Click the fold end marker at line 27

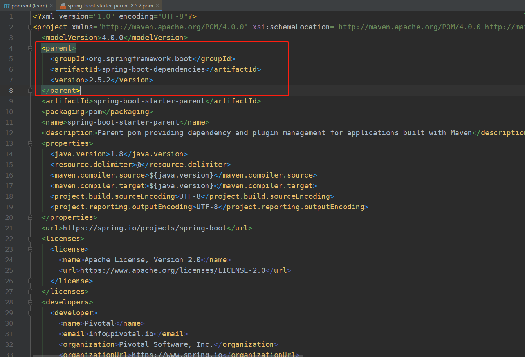(30, 292)
